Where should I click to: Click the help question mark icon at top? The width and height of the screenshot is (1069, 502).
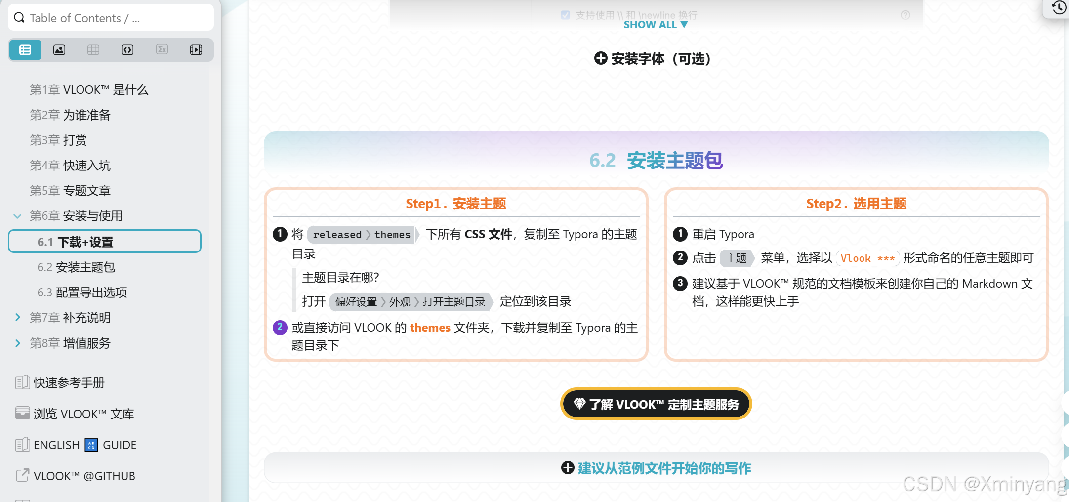pos(905,15)
